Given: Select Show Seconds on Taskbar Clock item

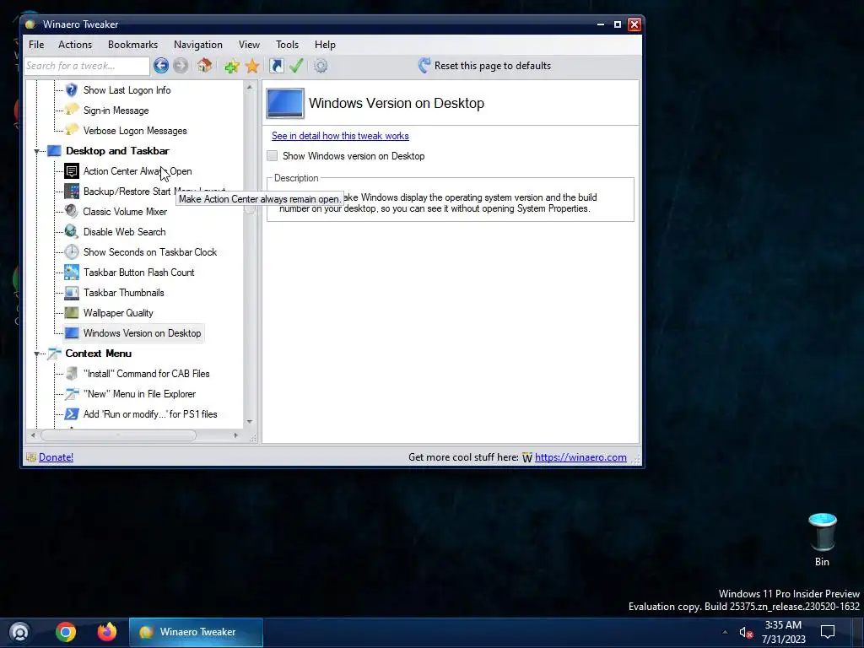Looking at the screenshot, I should pos(150,251).
